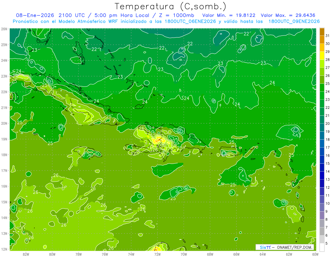335x258 pixels.
Task: Click the "72W" longitude axis label
Action: (x=157, y=254)
